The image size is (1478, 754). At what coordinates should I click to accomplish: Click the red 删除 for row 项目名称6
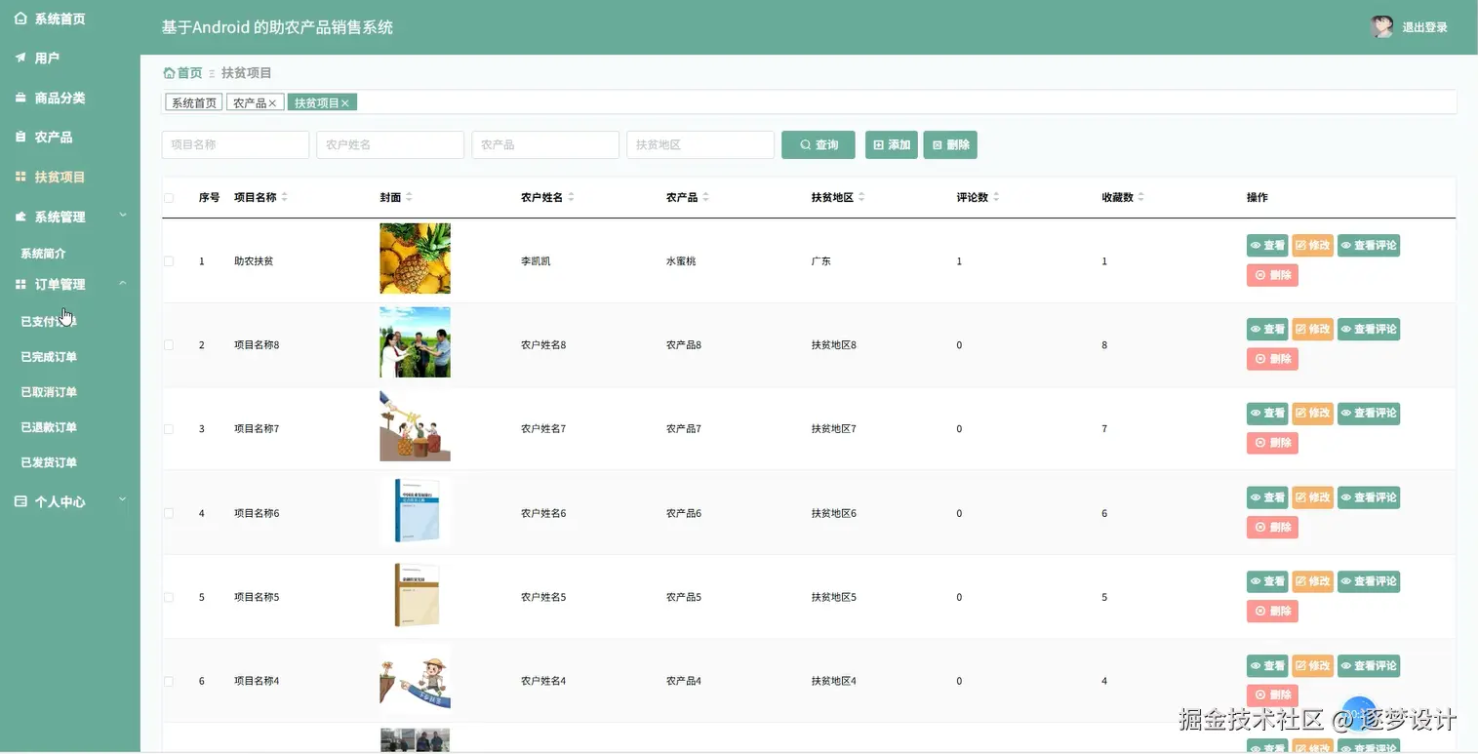point(1272,528)
